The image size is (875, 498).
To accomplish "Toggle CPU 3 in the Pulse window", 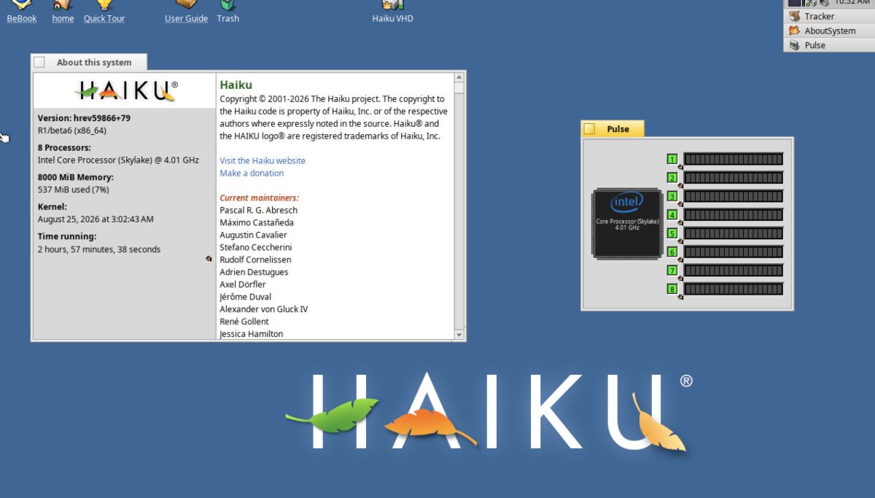I will coord(672,196).
